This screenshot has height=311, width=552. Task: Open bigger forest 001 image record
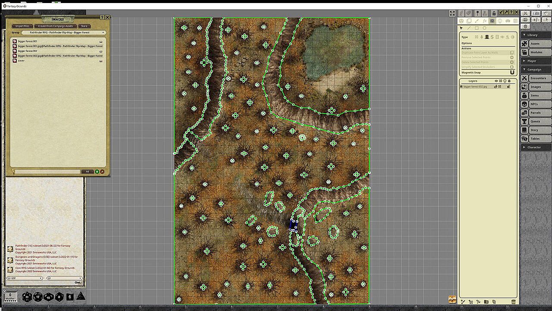[x=58, y=41]
